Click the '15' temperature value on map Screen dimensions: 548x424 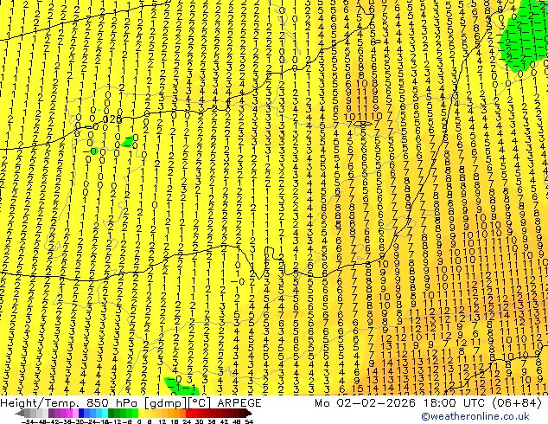pyautogui.click(x=358, y=389)
